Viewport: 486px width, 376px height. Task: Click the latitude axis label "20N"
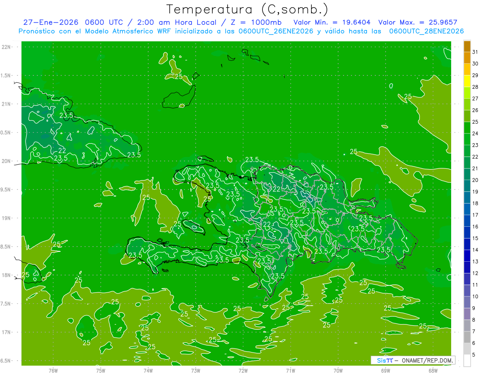tap(6, 161)
